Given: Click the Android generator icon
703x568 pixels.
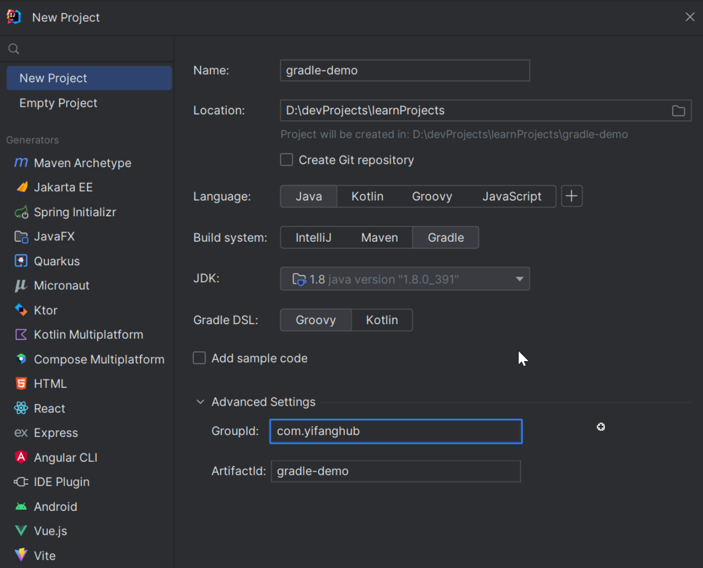Looking at the screenshot, I should coord(21,506).
